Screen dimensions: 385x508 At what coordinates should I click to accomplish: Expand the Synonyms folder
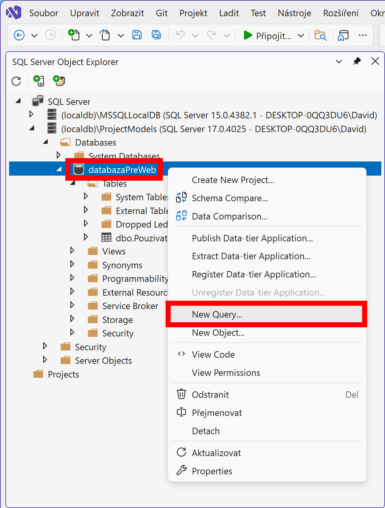[x=72, y=264]
